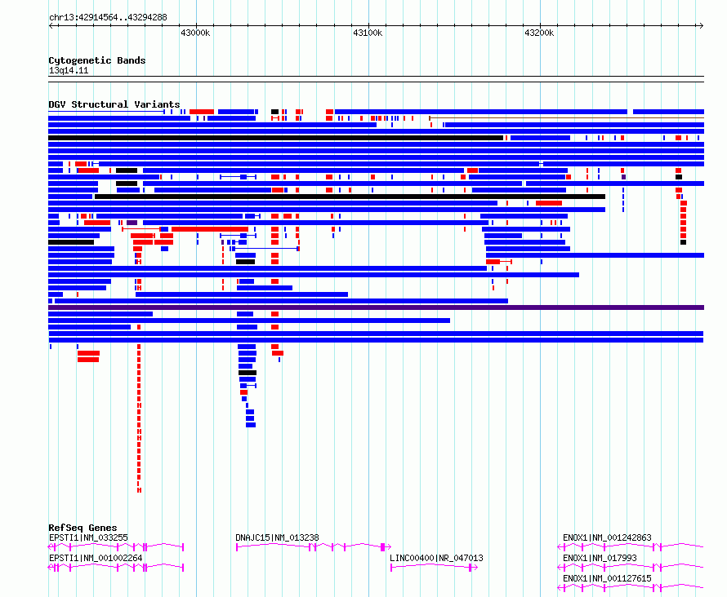
Task: Click the magenta gene model under EPSTI1|NM_033255
Action: pyautogui.click(x=116, y=547)
